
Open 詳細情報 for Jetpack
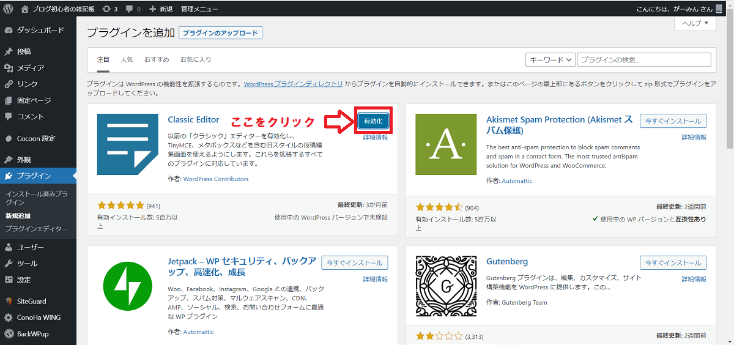pos(376,279)
